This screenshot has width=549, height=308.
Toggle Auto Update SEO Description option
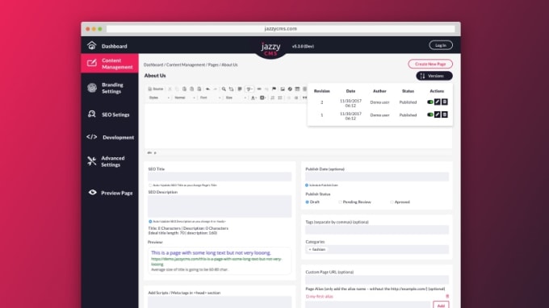coord(150,221)
